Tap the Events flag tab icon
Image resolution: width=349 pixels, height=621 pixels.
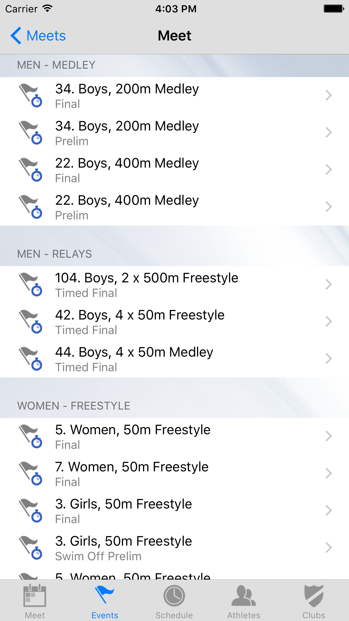pyautogui.click(x=105, y=595)
